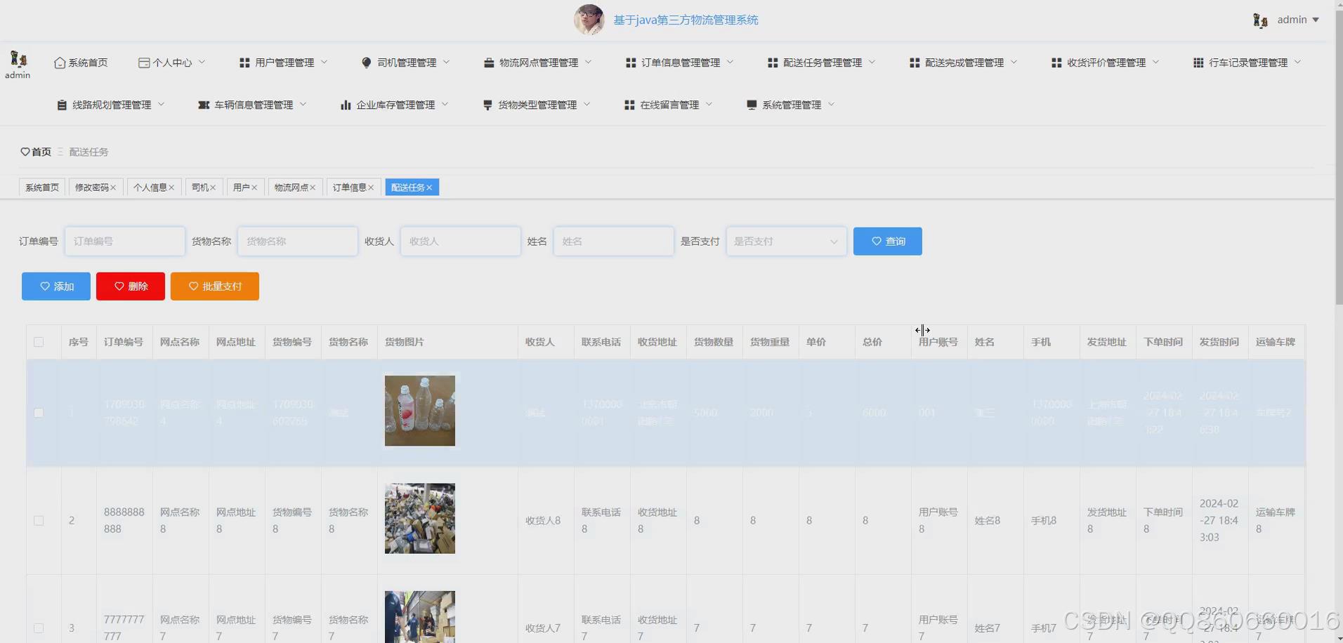
Task: Click the 司机管理管理 driver icon
Action: click(366, 62)
